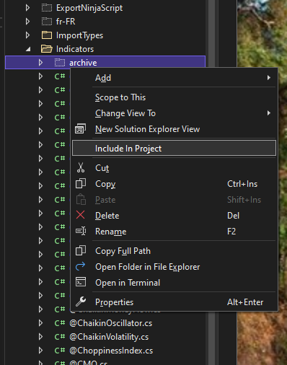Click the scissors Cut icon

[x=81, y=167]
